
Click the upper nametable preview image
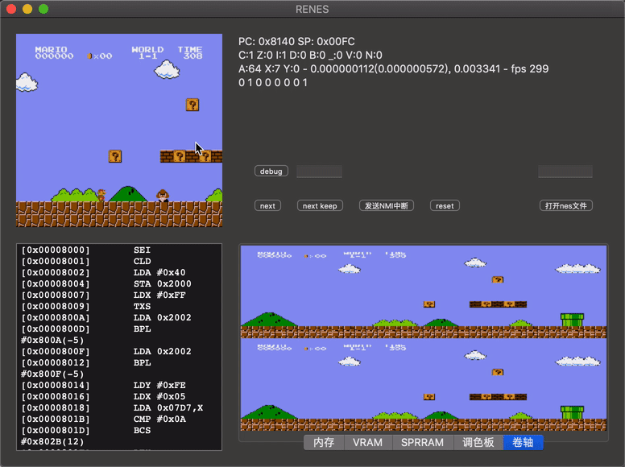pos(424,291)
